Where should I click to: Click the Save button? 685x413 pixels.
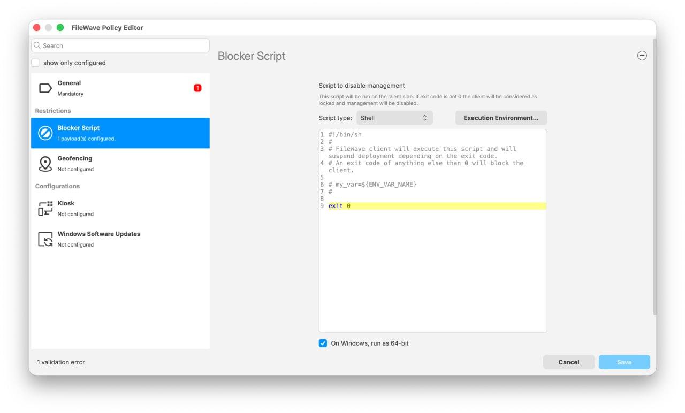click(625, 362)
